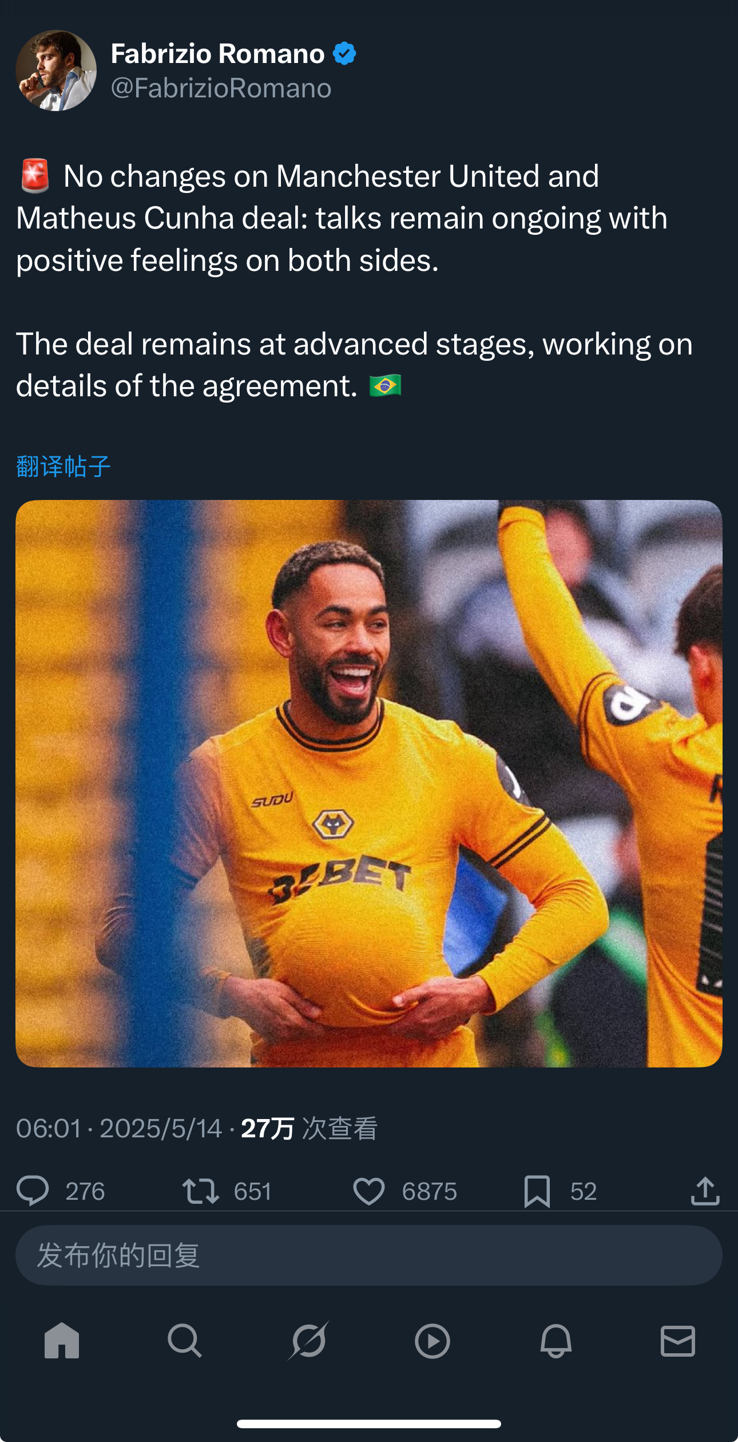Open notifications bell tab

click(x=556, y=1341)
